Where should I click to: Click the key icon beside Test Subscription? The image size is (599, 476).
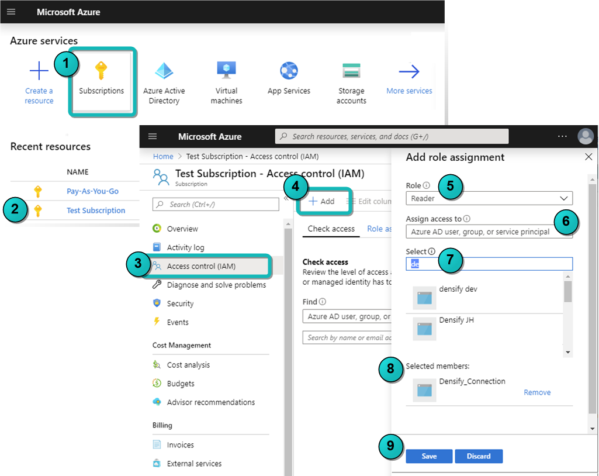[38, 211]
